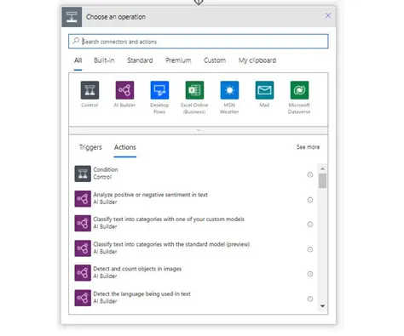
Task: Open the Mail connector
Action: [264, 90]
